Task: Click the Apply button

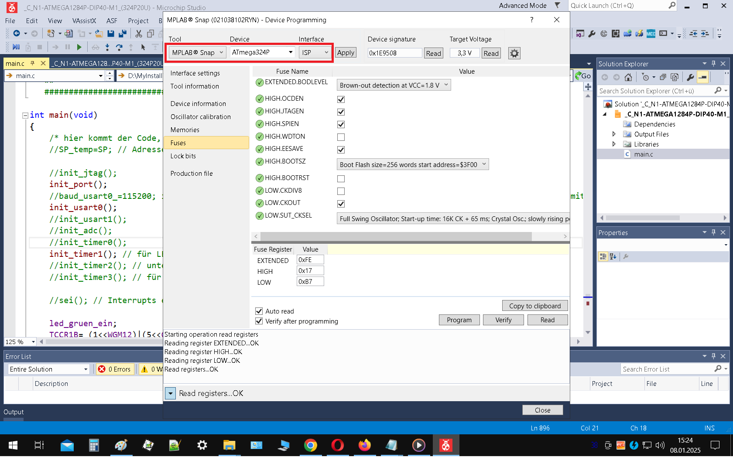Action: (x=346, y=52)
